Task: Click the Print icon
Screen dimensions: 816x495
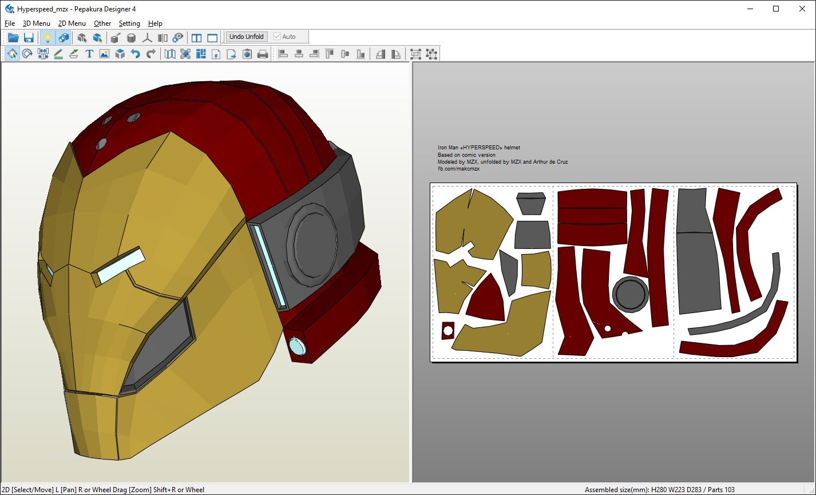Action: 263,54
